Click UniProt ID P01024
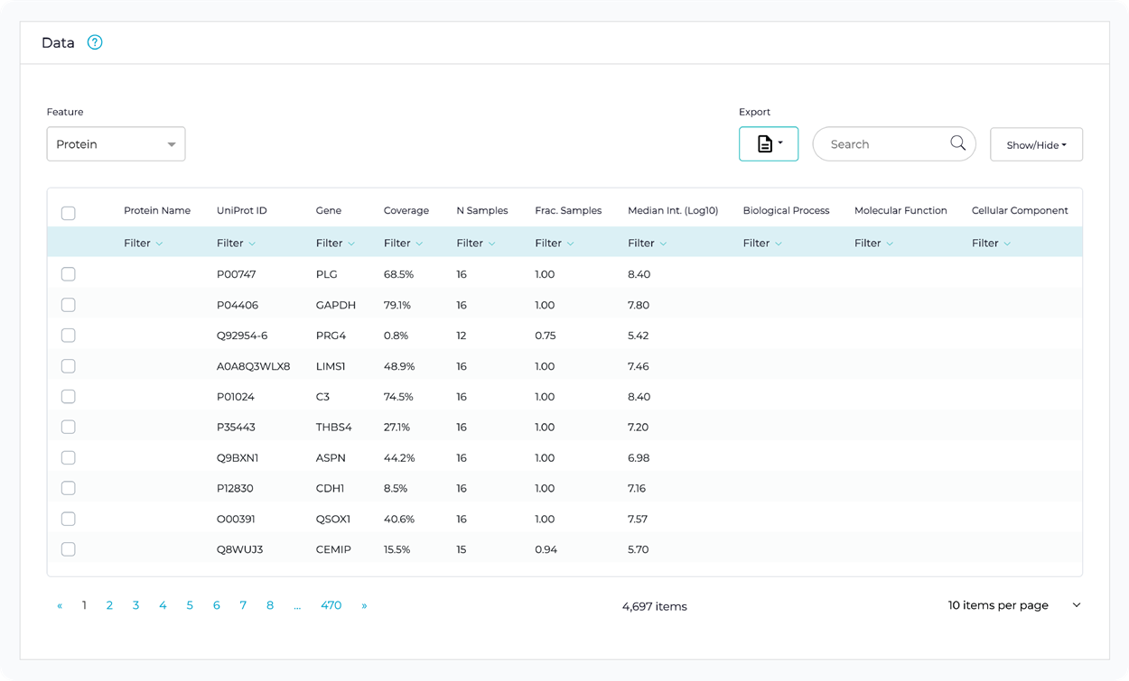This screenshot has height=681, width=1129. point(236,397)
